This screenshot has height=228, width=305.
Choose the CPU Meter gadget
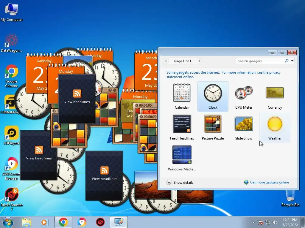(x=244, y=93)
